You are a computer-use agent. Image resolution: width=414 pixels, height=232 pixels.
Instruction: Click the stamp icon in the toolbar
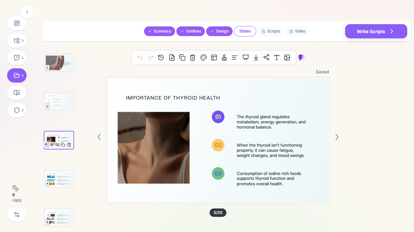coord(224,58)
